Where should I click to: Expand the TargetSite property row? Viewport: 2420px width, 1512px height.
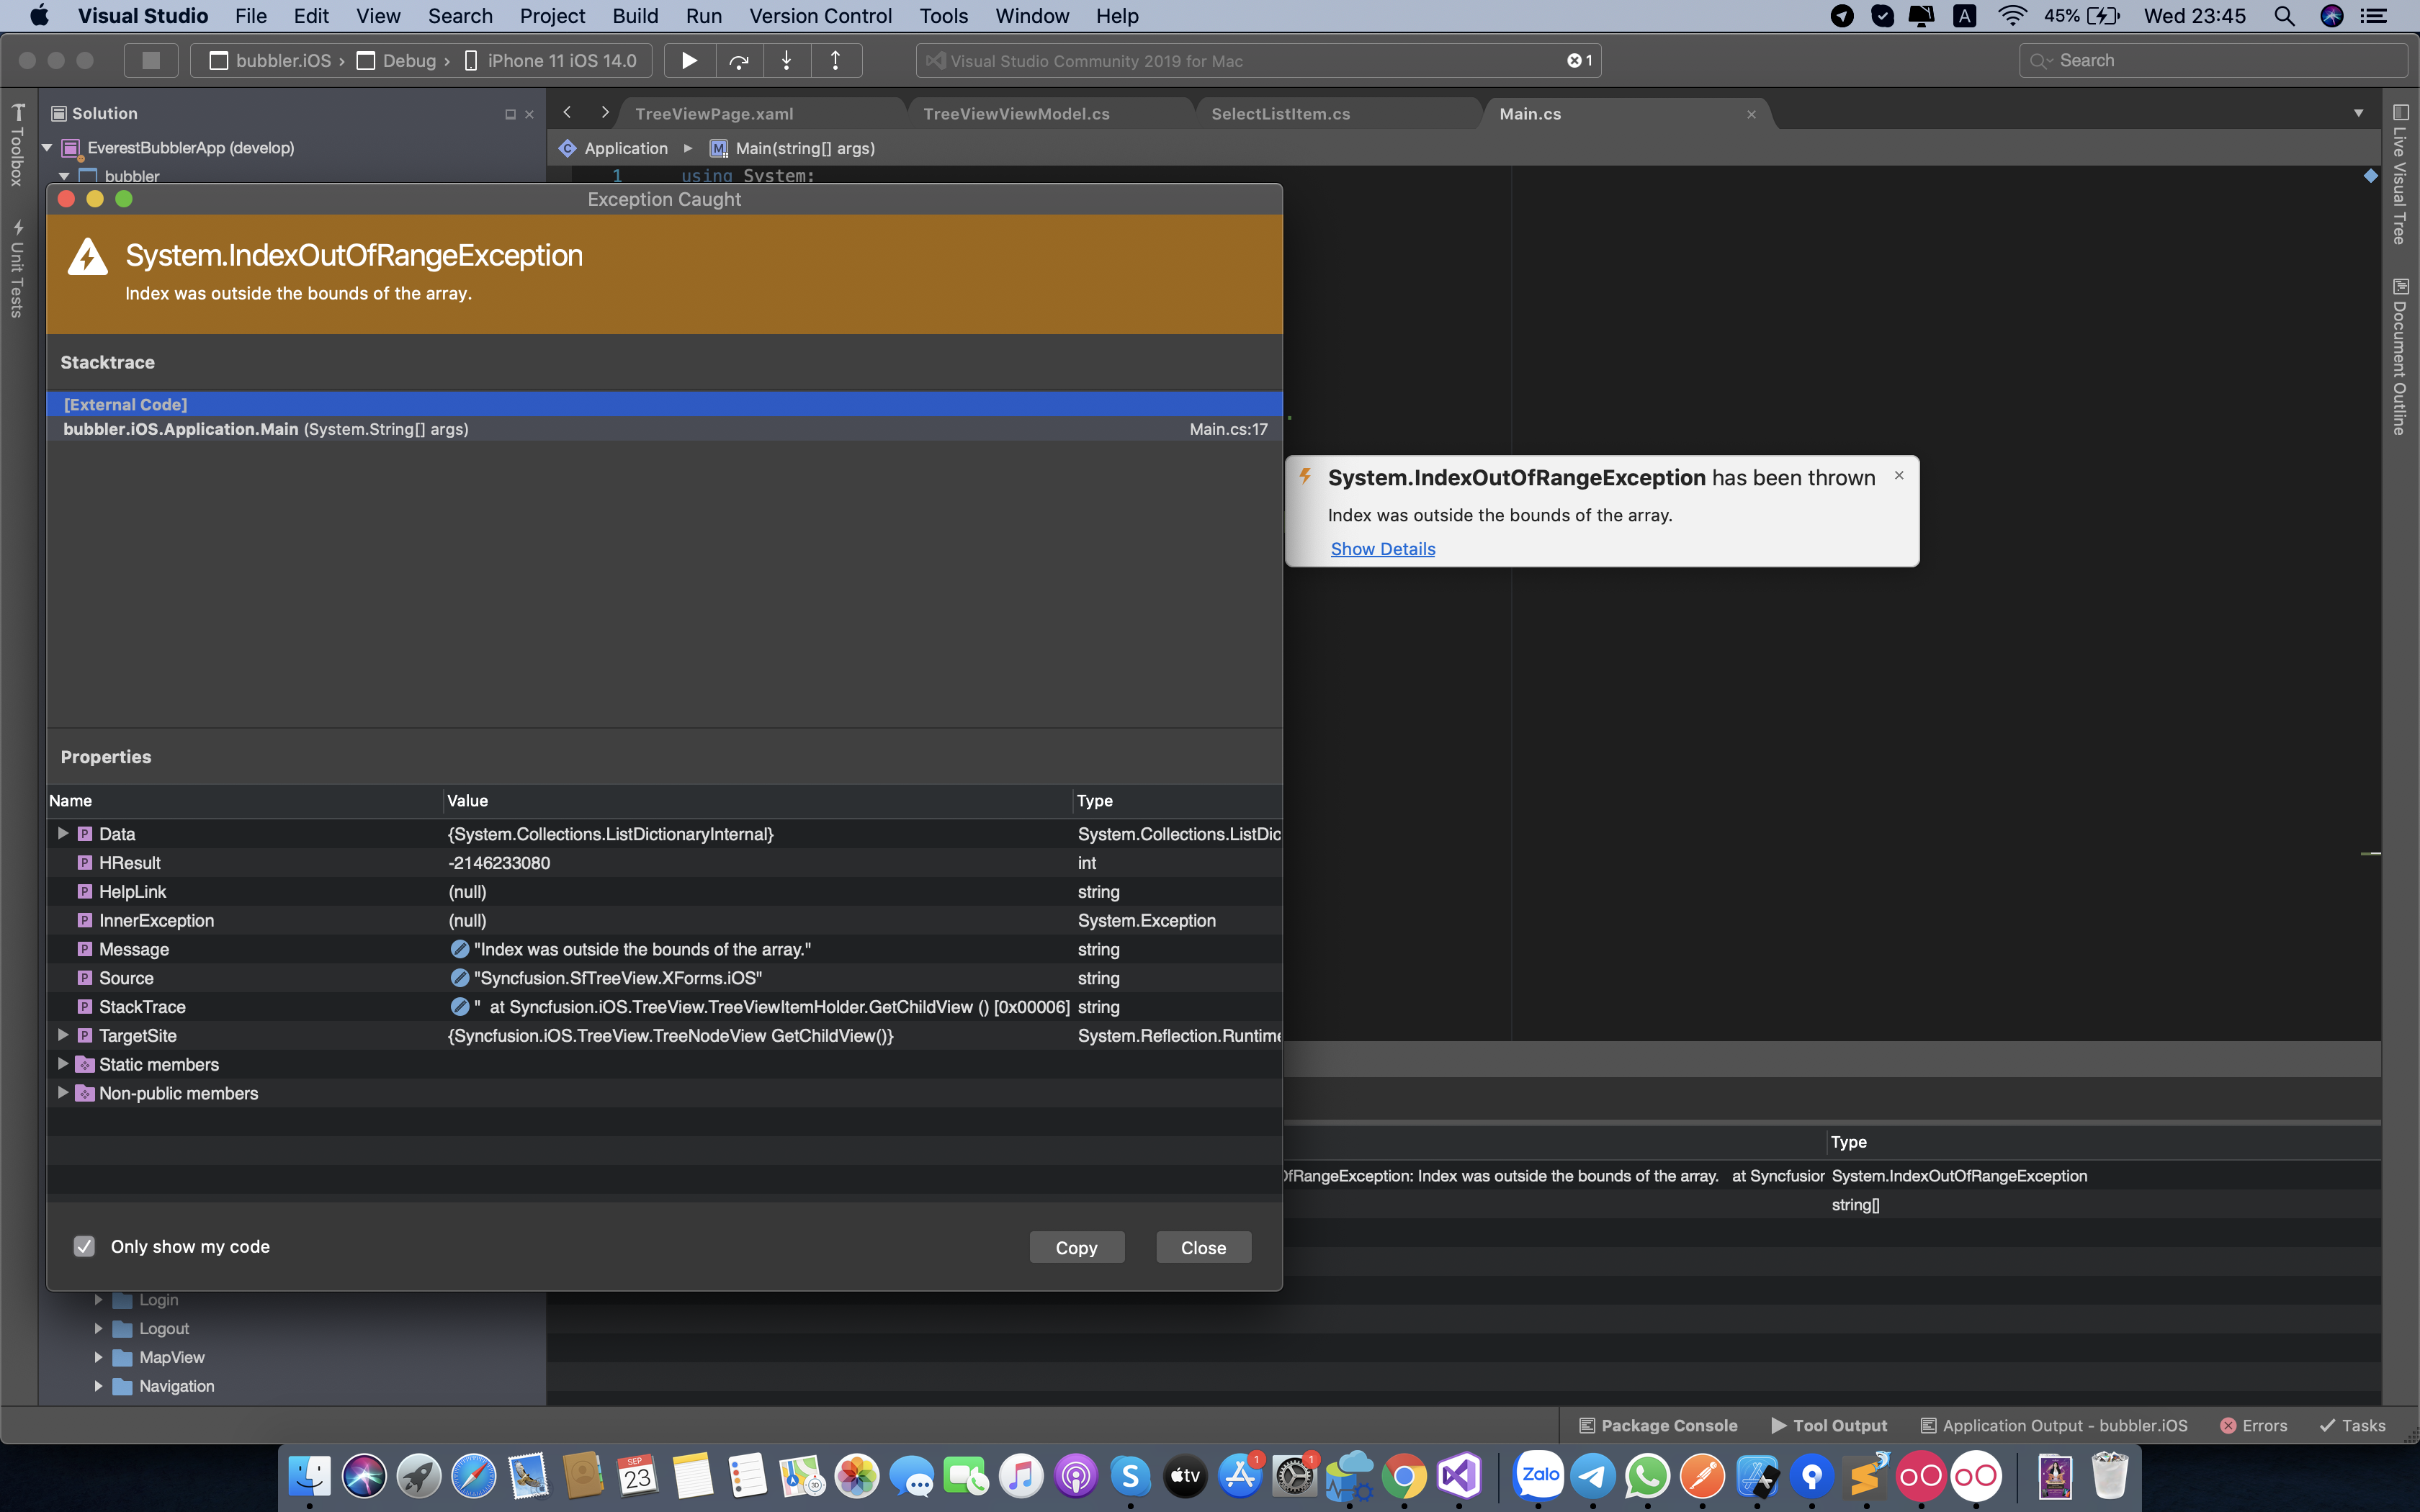click(x=63, y=1035)
